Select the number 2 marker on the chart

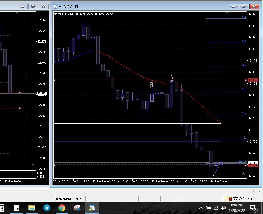pos(172,78)
